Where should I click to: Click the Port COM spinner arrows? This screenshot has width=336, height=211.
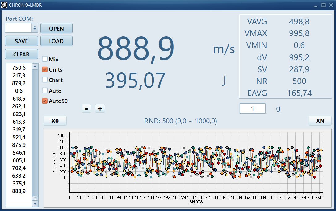[x=35, y=28]
